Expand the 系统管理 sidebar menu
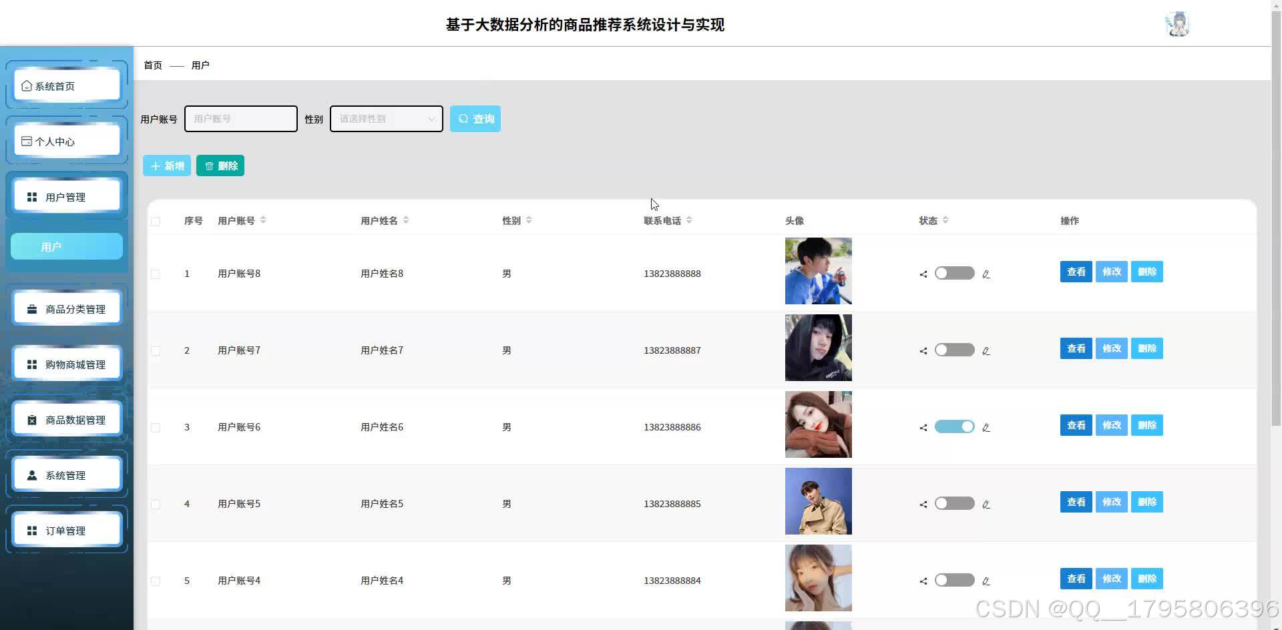Screen dimensions: 1282x630 tap(67, 475)
